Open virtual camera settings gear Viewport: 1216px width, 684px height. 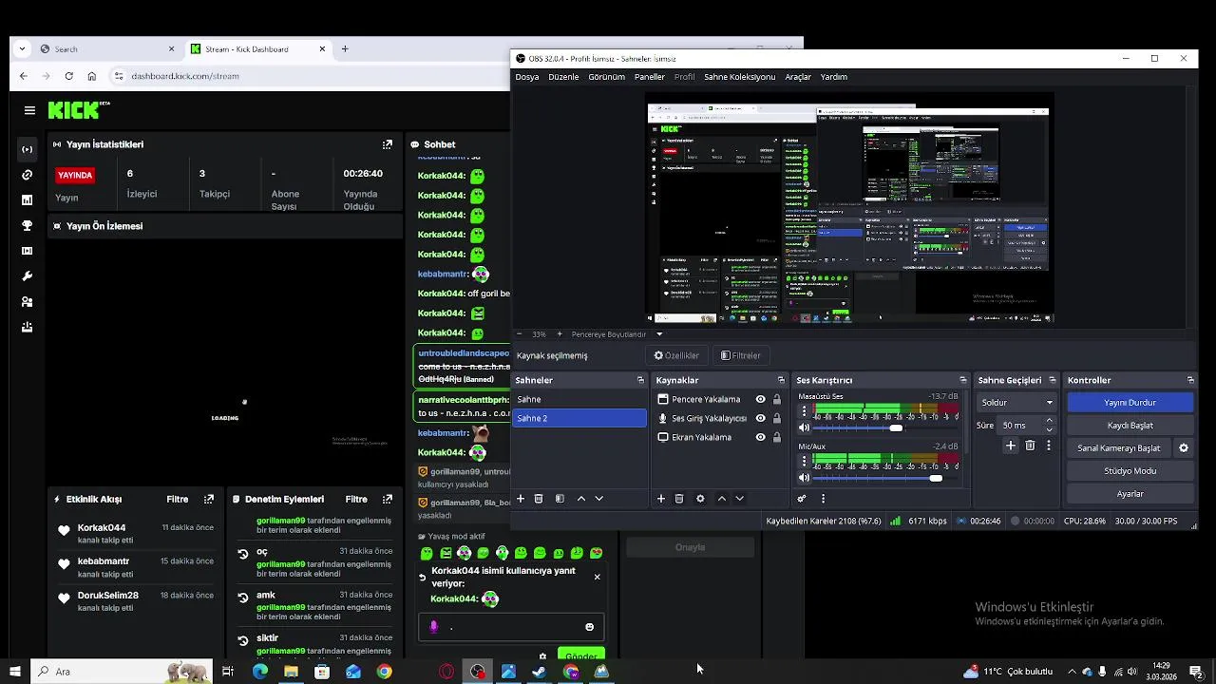1184,448
